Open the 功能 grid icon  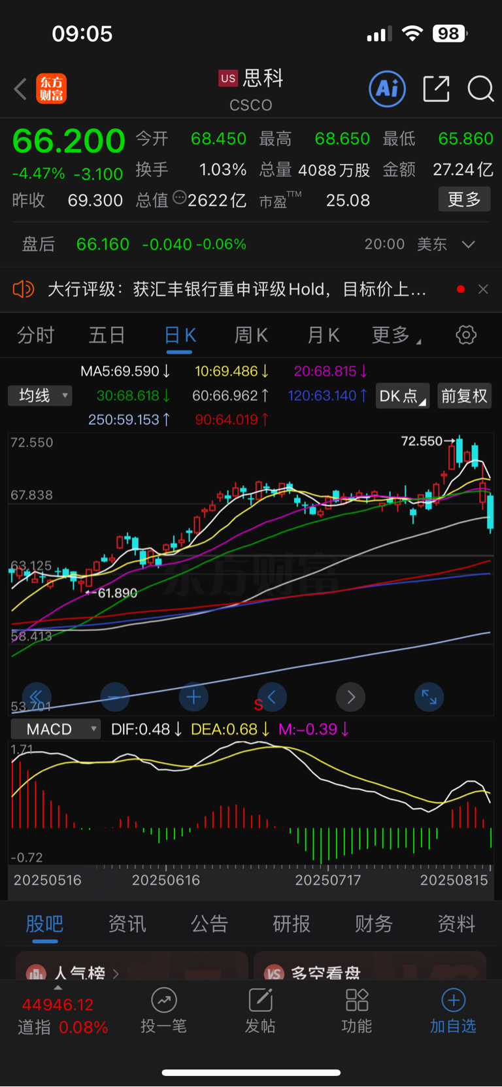click(x=357, y=1000)
